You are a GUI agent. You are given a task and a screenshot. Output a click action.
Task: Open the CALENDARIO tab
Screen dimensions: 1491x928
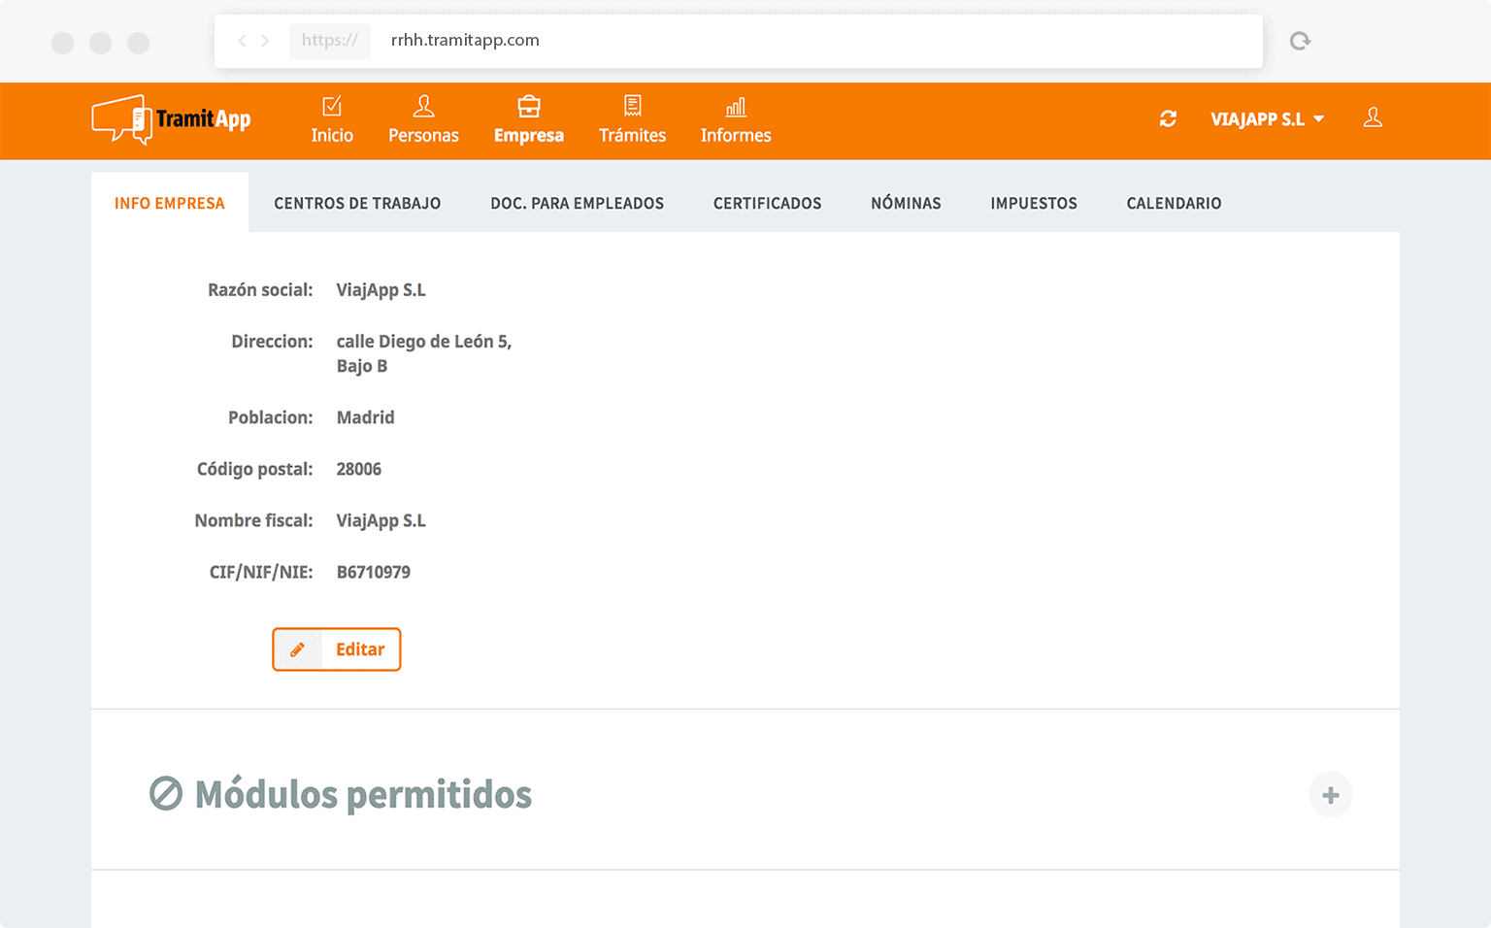pos(1174,203)
